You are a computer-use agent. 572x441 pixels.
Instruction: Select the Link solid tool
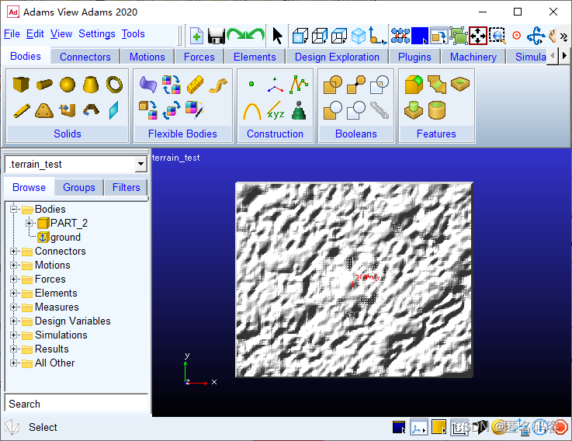point(22,110)
